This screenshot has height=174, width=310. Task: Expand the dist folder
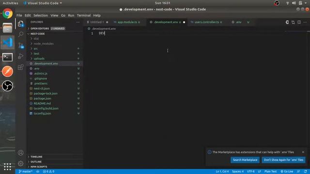(55, 39)
